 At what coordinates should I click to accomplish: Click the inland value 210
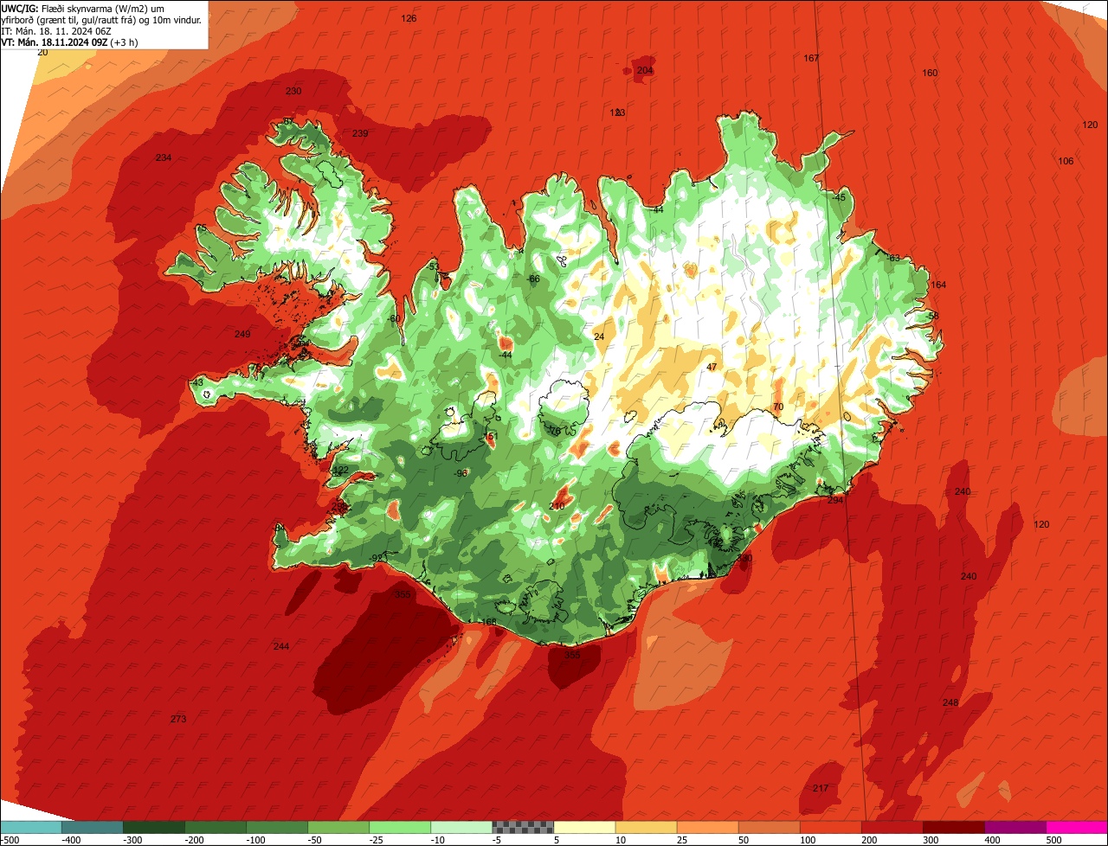[557, 506]
